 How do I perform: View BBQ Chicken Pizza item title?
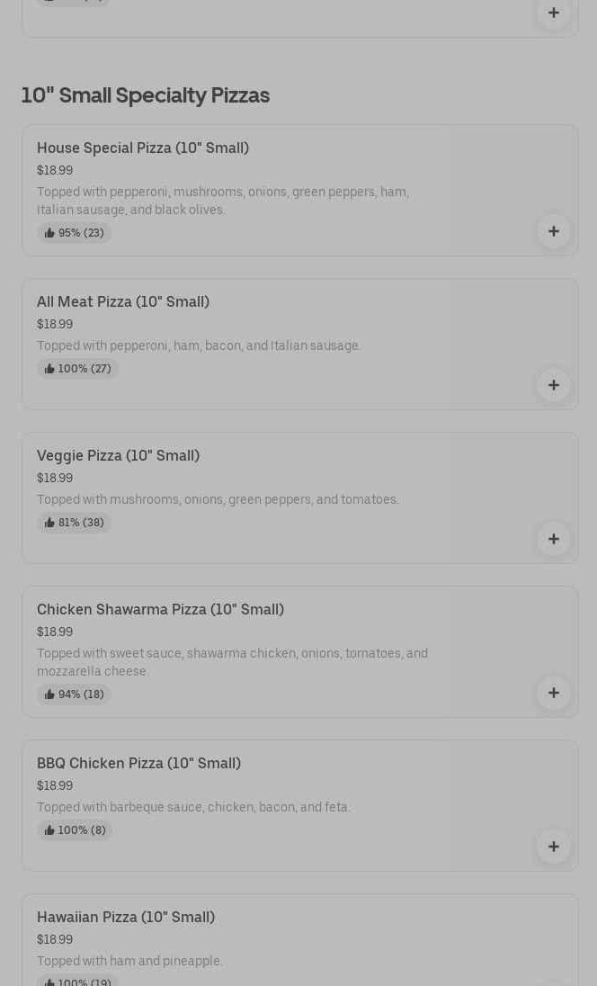[138, 763]
